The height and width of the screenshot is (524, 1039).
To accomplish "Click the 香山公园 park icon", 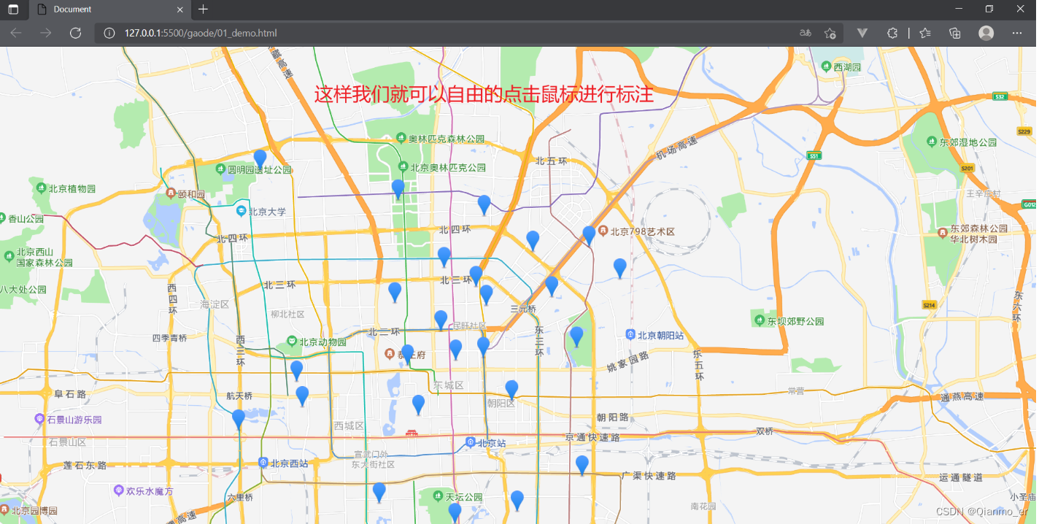I will pyautogui.click(x=2, y=218).
